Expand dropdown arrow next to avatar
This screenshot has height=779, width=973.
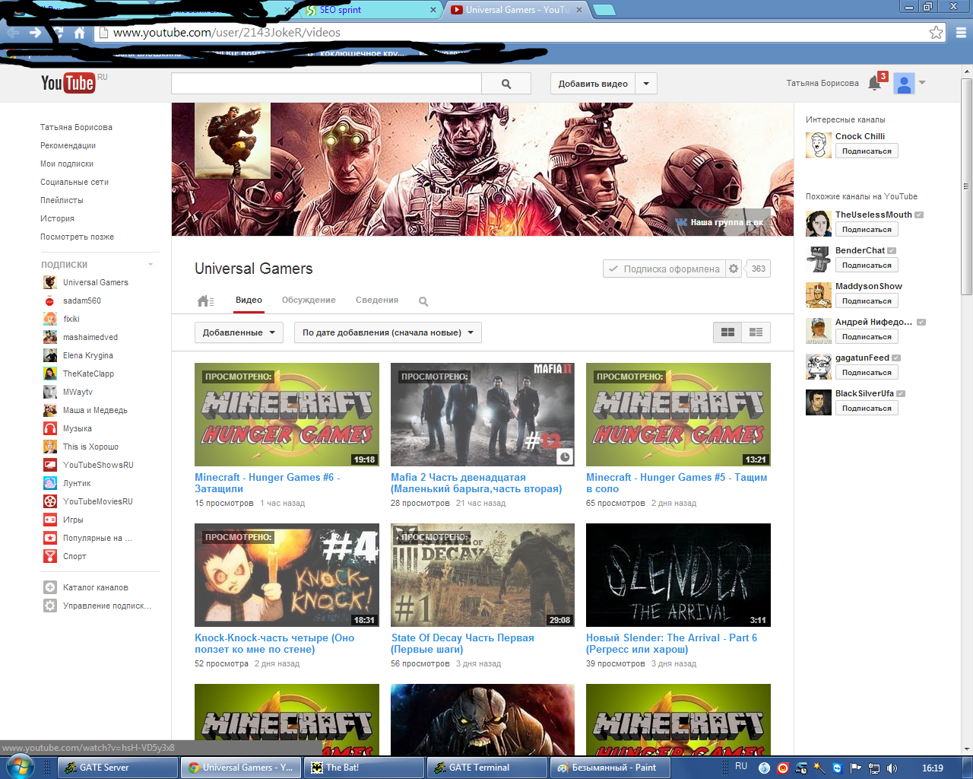coord(922,83)
